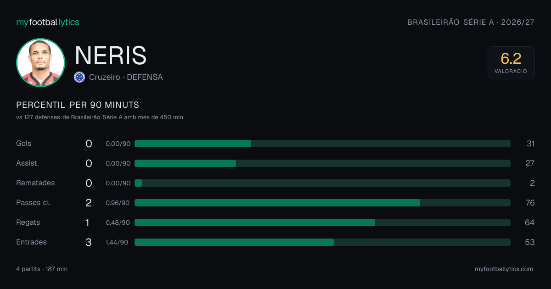551x289 pixels.
Task: Click the Entrades percentile bar
Action: point(322,242)
